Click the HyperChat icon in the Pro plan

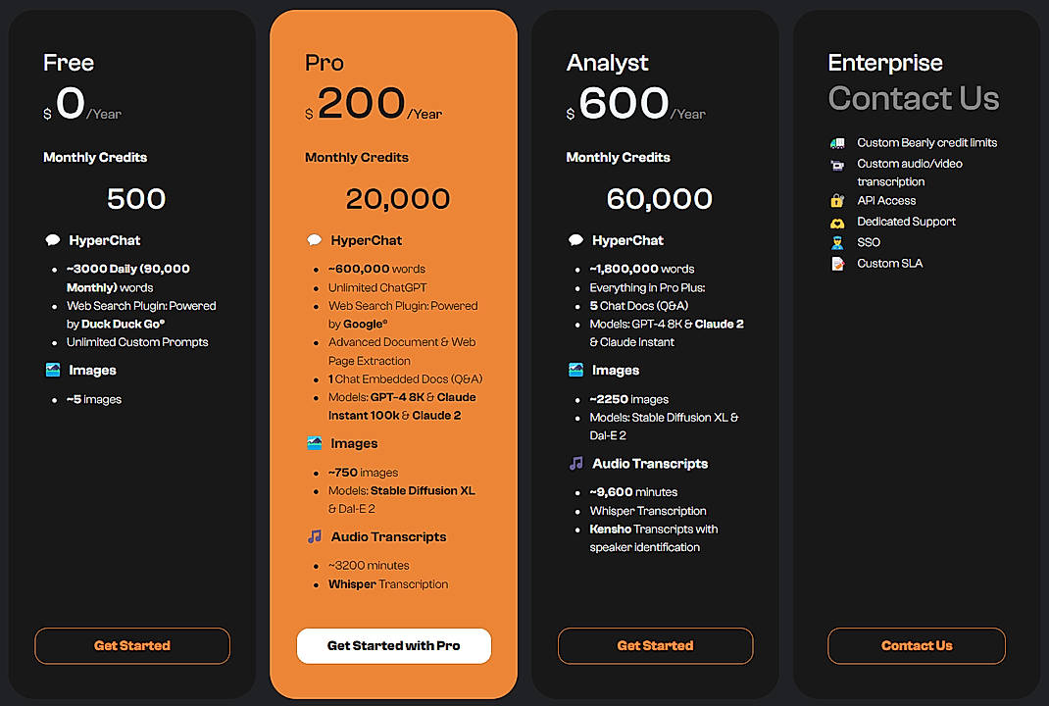click(x=316, y=239)
